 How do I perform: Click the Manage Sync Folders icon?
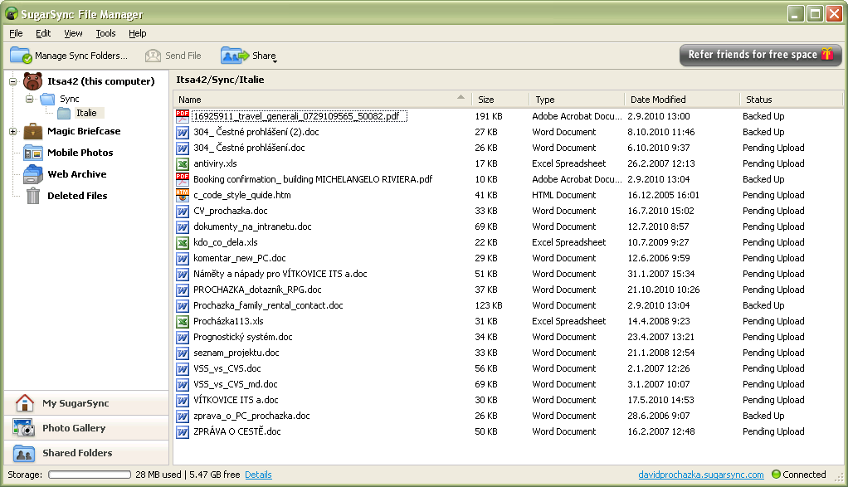[21, 55]
